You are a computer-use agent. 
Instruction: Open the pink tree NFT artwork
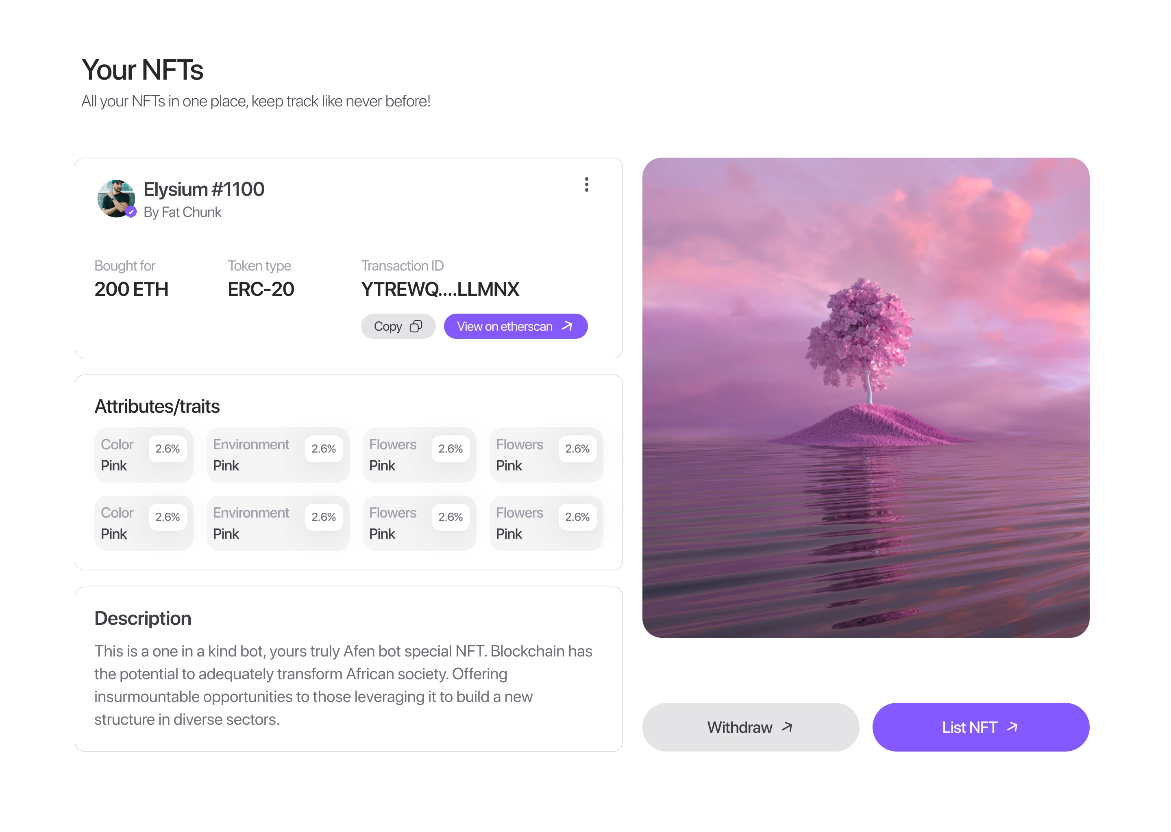pyautogui.click(x=865, y=398)
